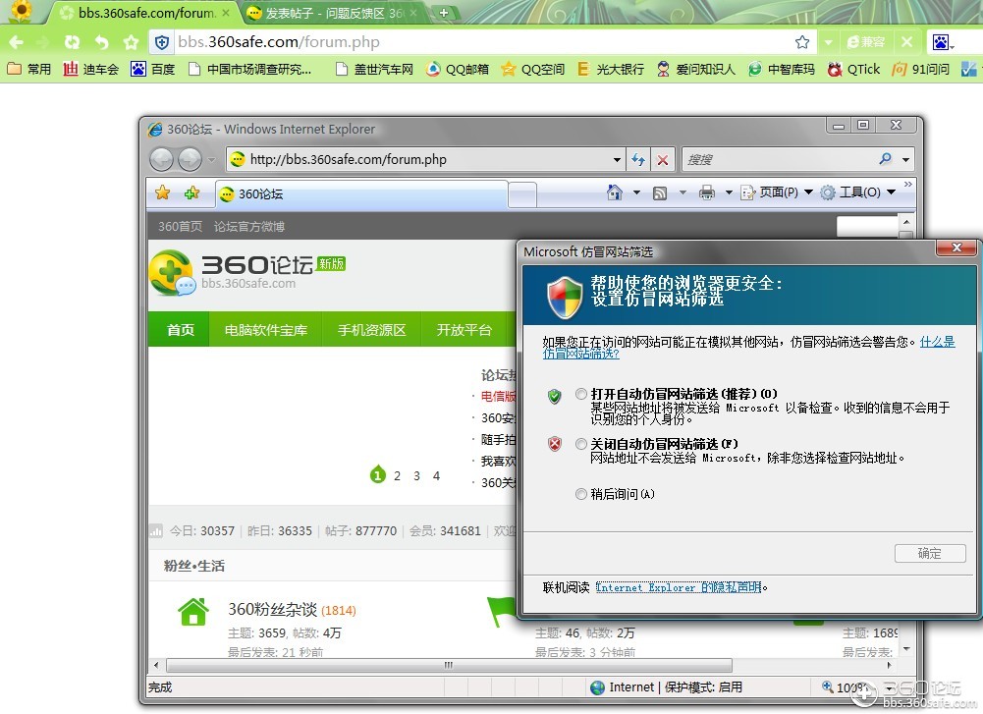Open the QTick bookmark
The image size is (983, 714).
(853, 69)
